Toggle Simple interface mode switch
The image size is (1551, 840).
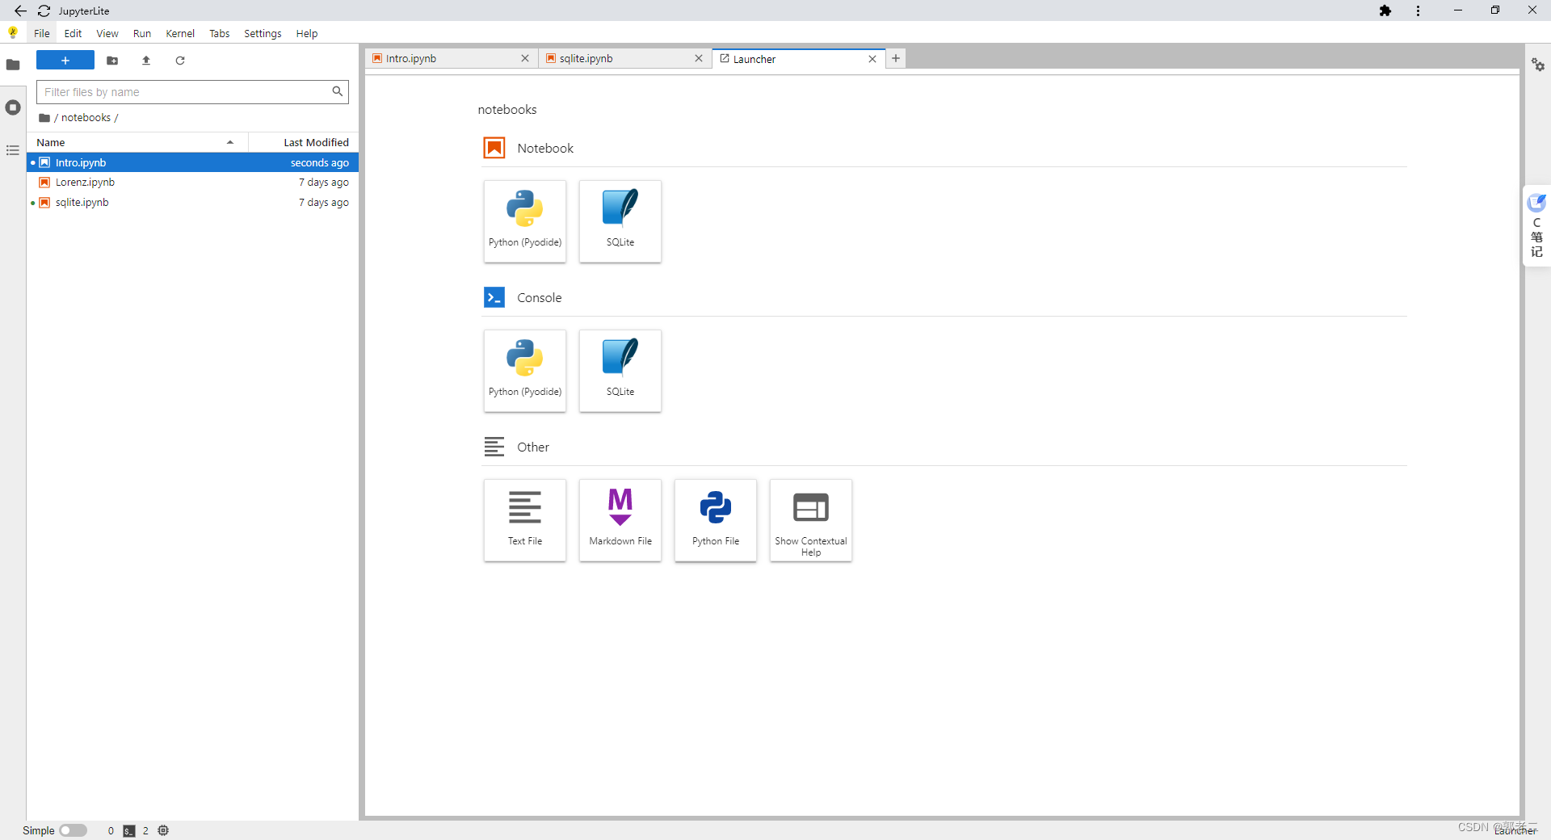(73, 830)
